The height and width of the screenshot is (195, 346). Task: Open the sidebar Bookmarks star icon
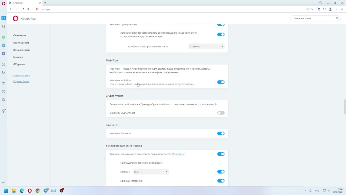point(4,26)
